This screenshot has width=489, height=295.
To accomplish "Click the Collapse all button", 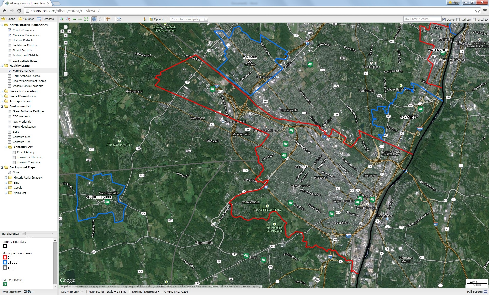I will (26, 19).
